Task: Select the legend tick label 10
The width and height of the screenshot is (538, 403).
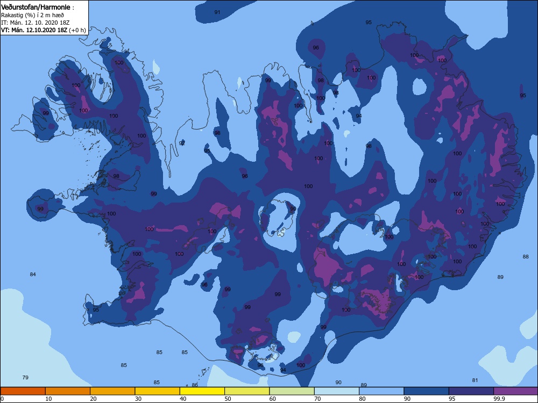Action: coord(48,399)
